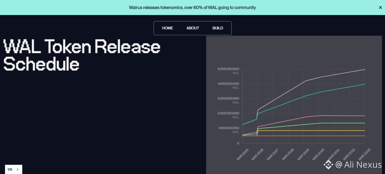Click the MAR 2030 axis label
The width and height of the screenshot is (385, 174).
point(319,155)
